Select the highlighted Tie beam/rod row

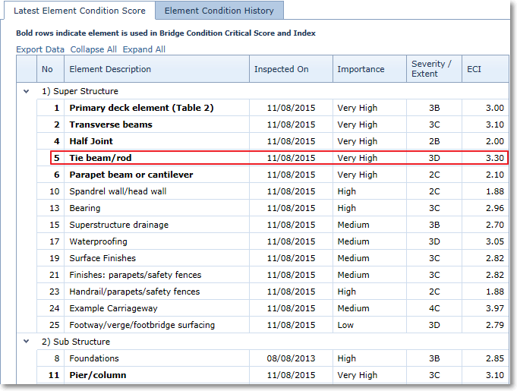[x=279, y=158]
